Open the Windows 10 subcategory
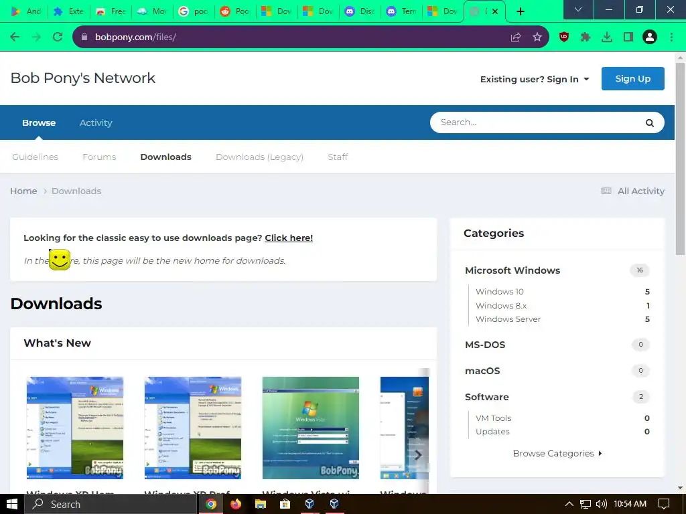The image size is (686, 514). [500, 292]
